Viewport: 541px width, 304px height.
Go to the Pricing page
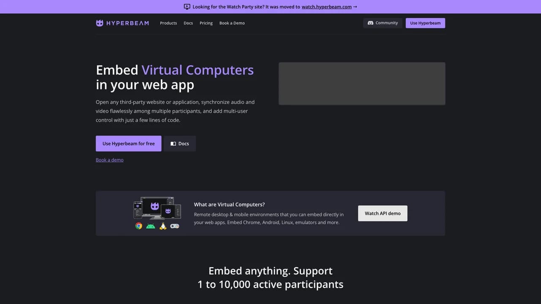coord(206,23)
